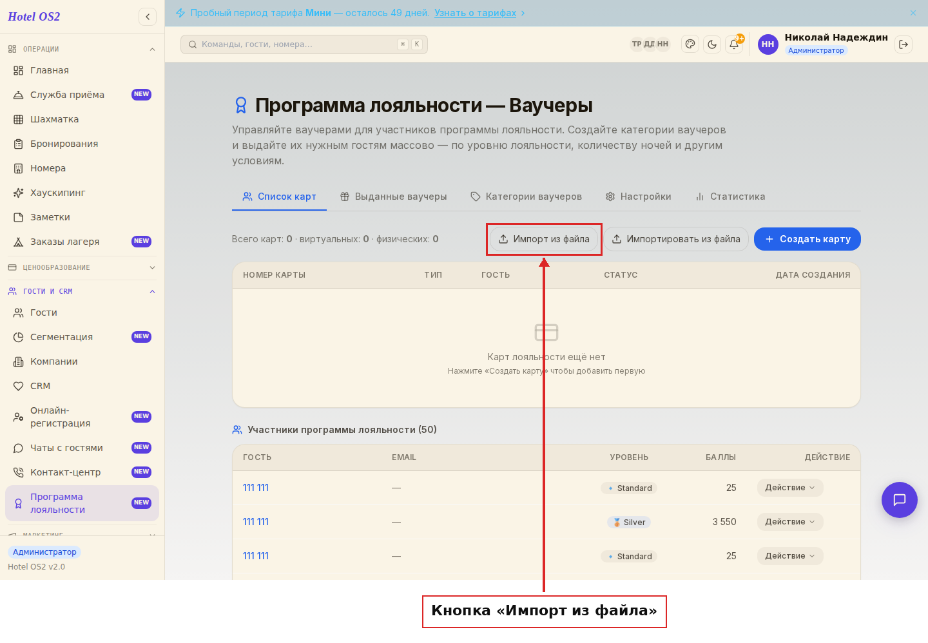Screen dimensions: 928x643
Task: Click the Администратор badge in sidebar footer
Action: (44, 552)
